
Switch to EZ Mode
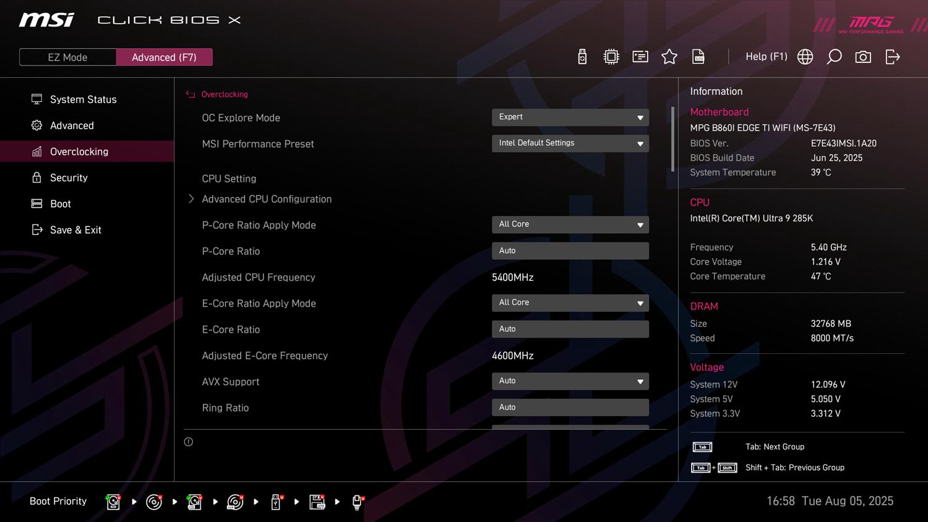pos(68,57)
